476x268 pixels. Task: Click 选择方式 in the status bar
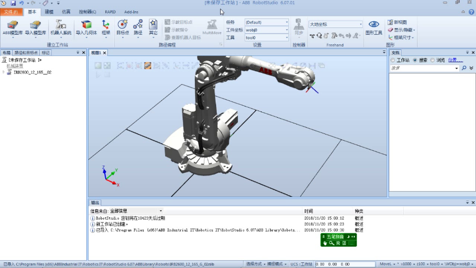[255, 264]
